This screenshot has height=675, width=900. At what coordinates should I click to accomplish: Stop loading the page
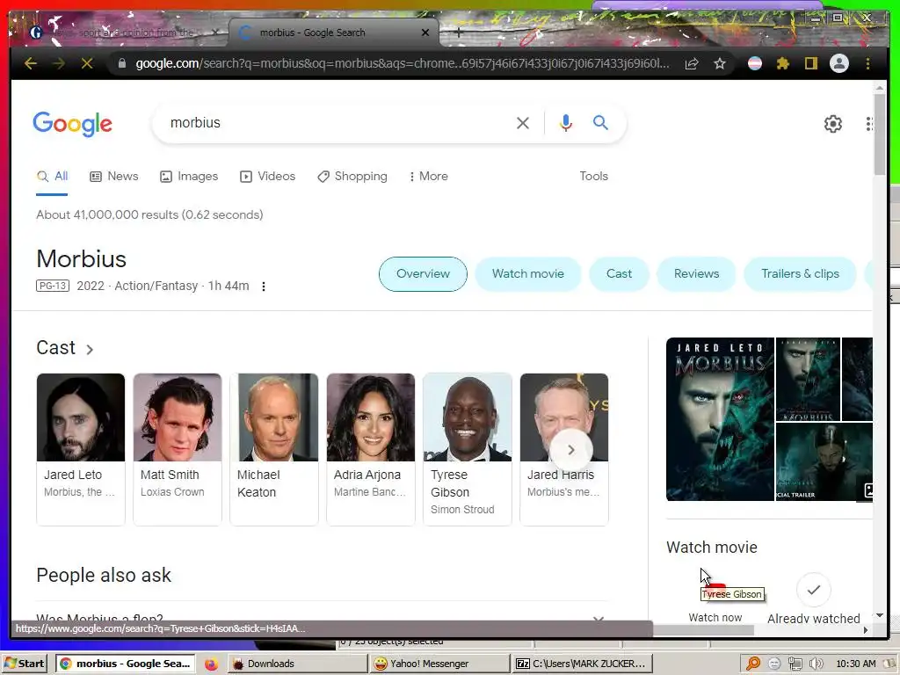(x=87, y=63)
